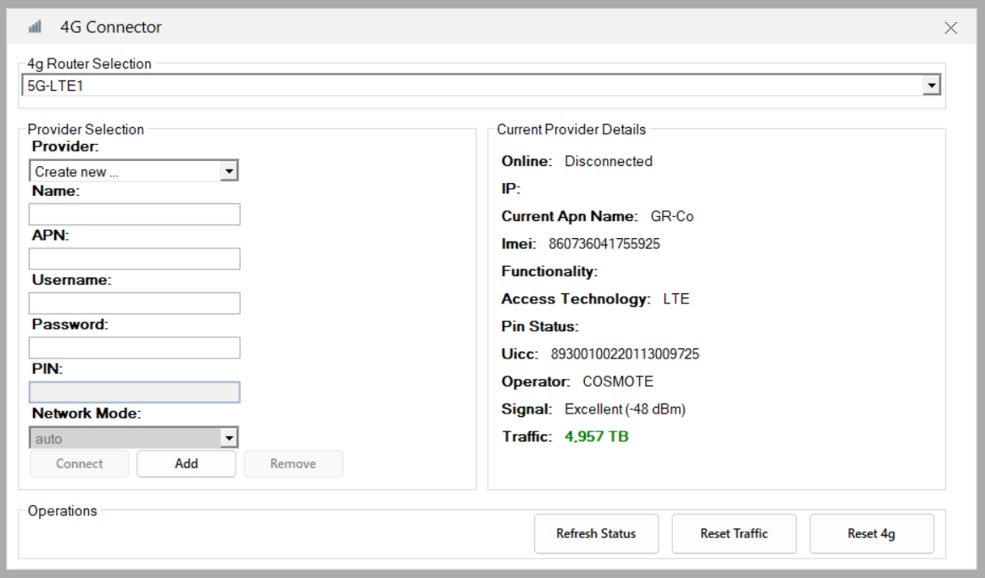Click the signal bars icon in title bar

(36, 28)
